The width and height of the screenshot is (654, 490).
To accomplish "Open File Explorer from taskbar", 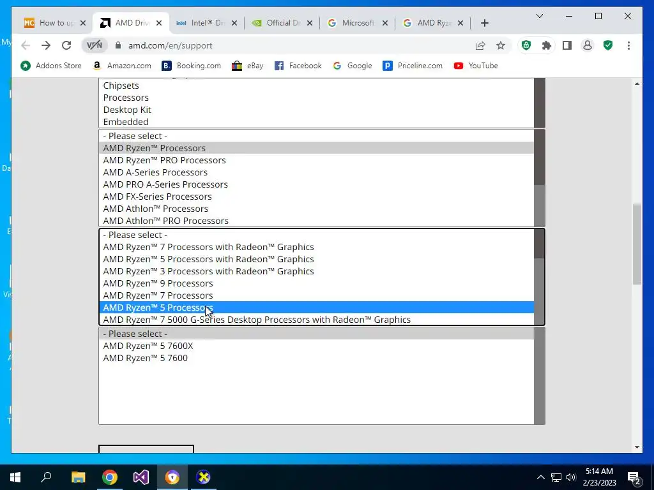I will (x=78, y=477).
